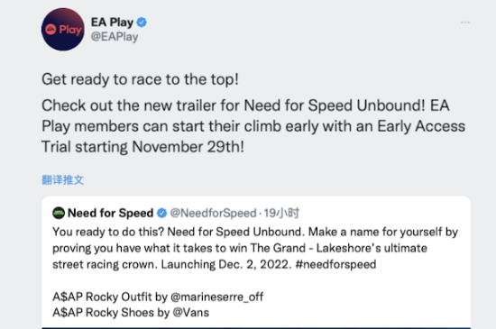Click the Need for Speed account name
This screenshot has height=329, width=496.
click(110, 213)
